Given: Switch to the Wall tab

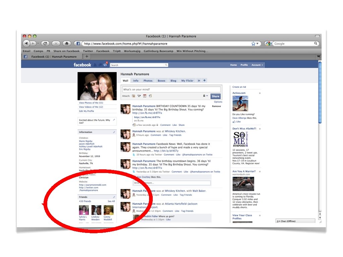Looking at the screenshot, I should click(x=125, y=80).
